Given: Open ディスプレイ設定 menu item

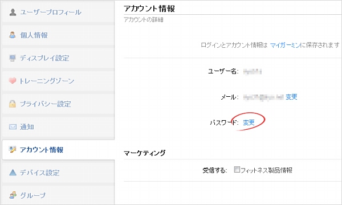Looking at the screenshot, I should tap(58, 58).
